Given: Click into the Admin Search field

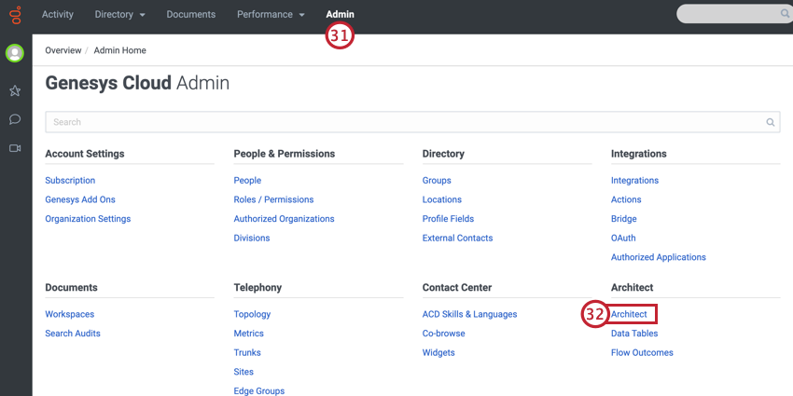Looking at the screenshot, I should click(x=412, y=122).
